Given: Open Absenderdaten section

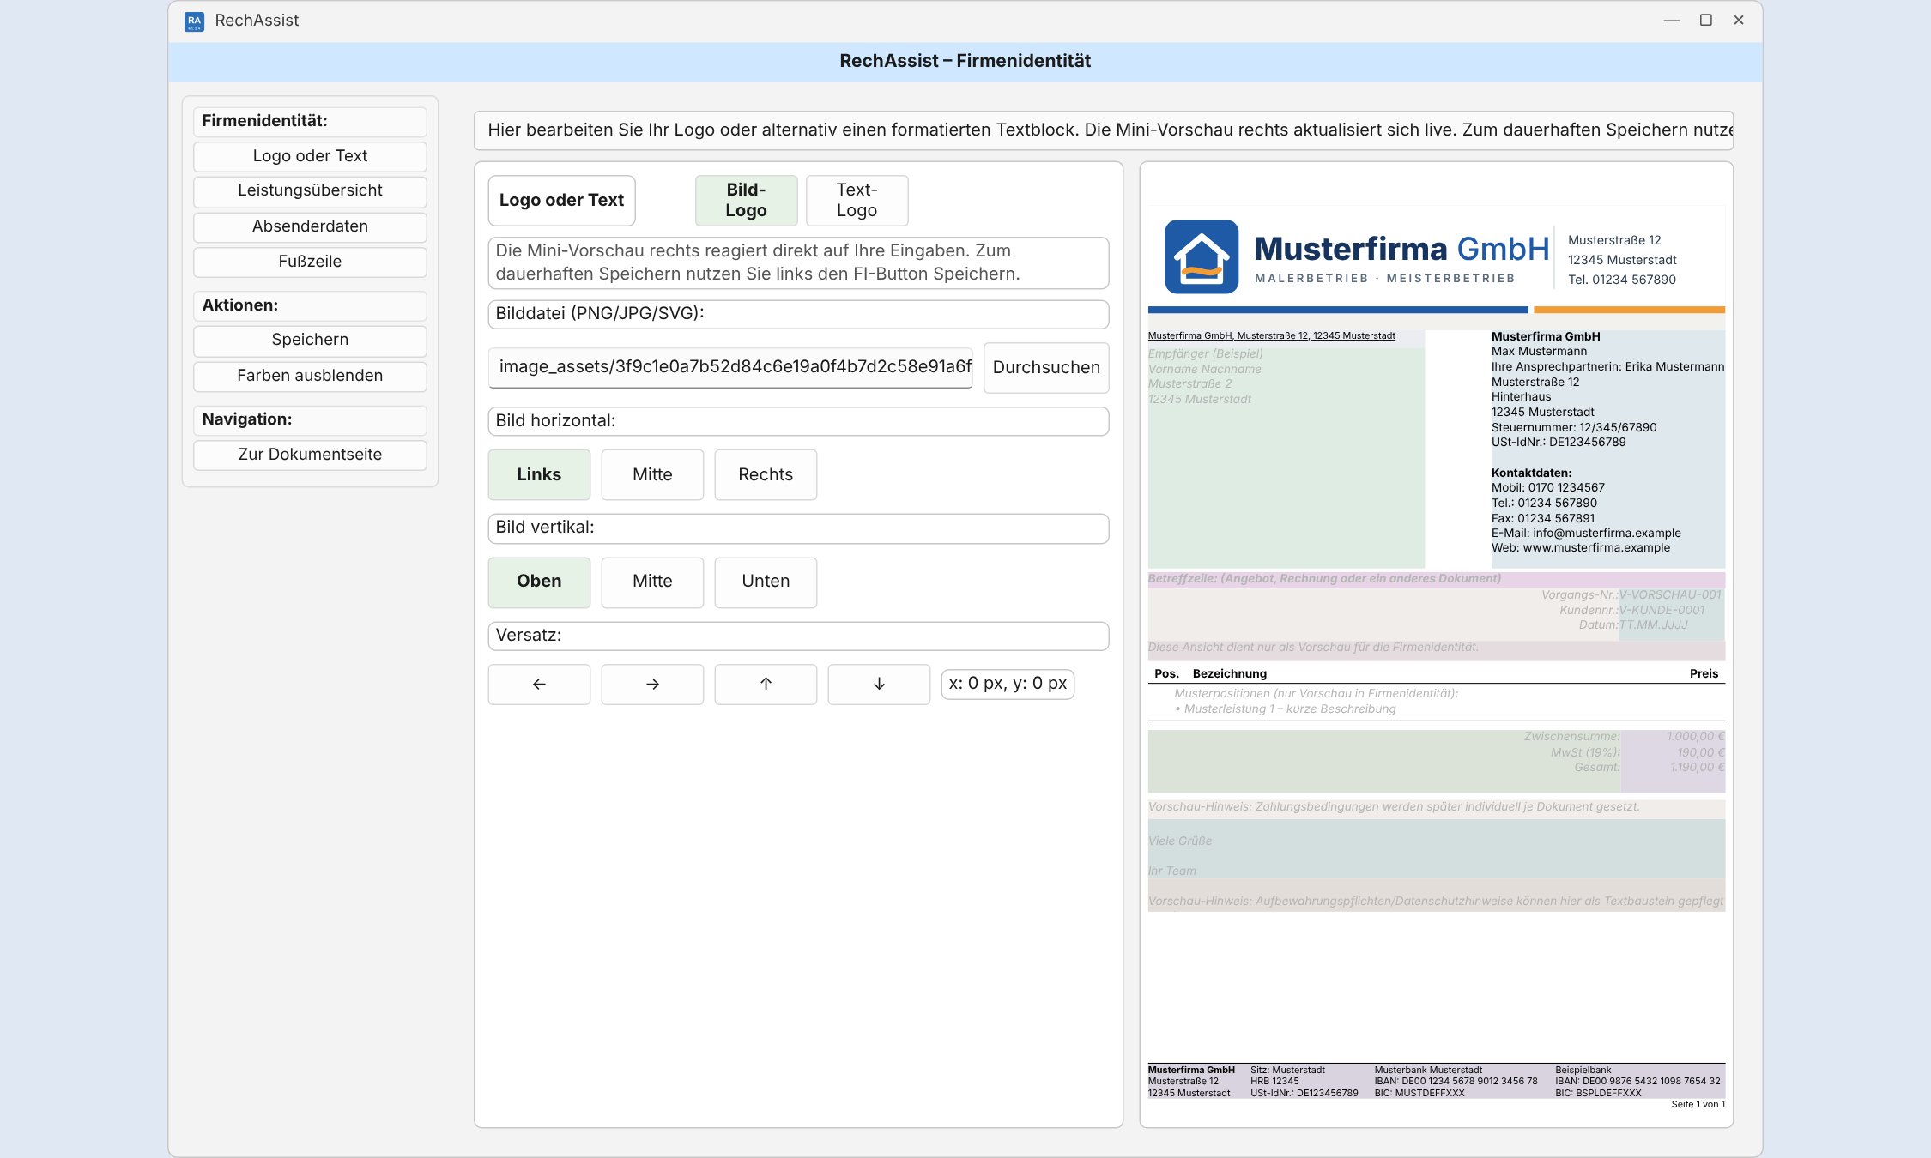Looking at the screenshot, I should tap(310, 226).
